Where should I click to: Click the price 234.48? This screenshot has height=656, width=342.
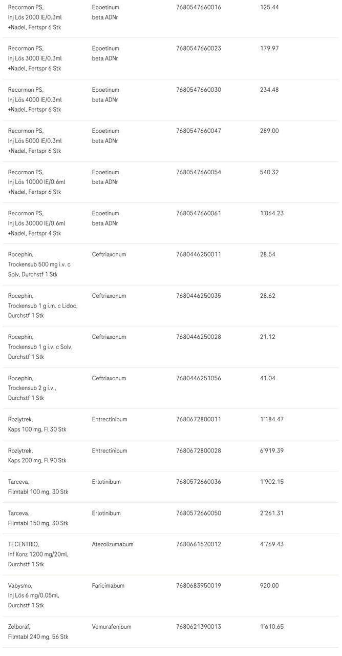point(269,90)
